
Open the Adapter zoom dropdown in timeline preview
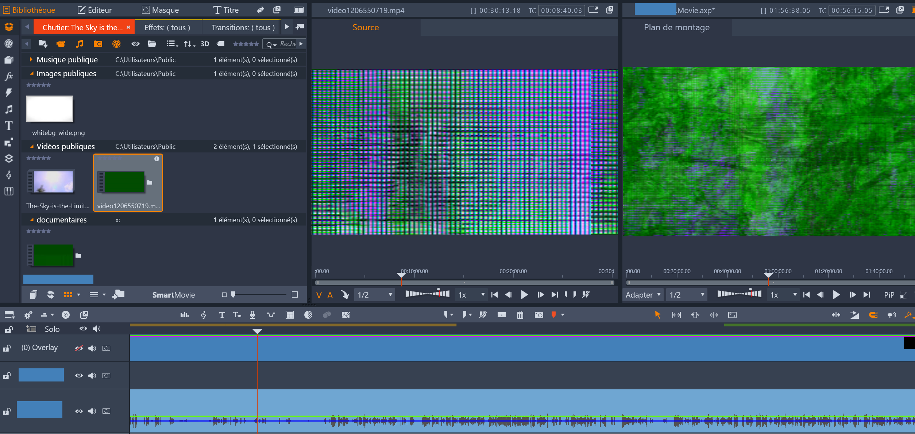[643, 295]
